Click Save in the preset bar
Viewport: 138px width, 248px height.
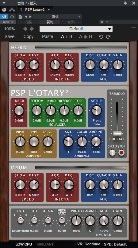(10, 36)
